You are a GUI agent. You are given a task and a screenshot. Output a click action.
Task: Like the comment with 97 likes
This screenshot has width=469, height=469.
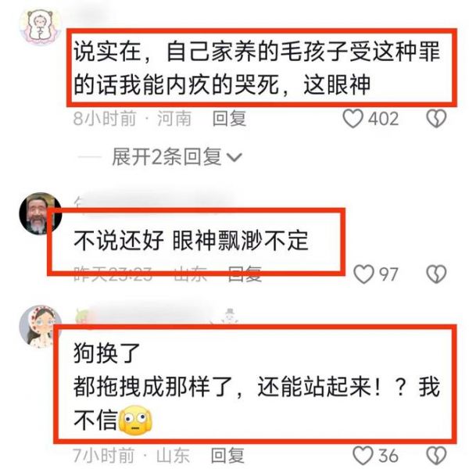coord(363,274)
